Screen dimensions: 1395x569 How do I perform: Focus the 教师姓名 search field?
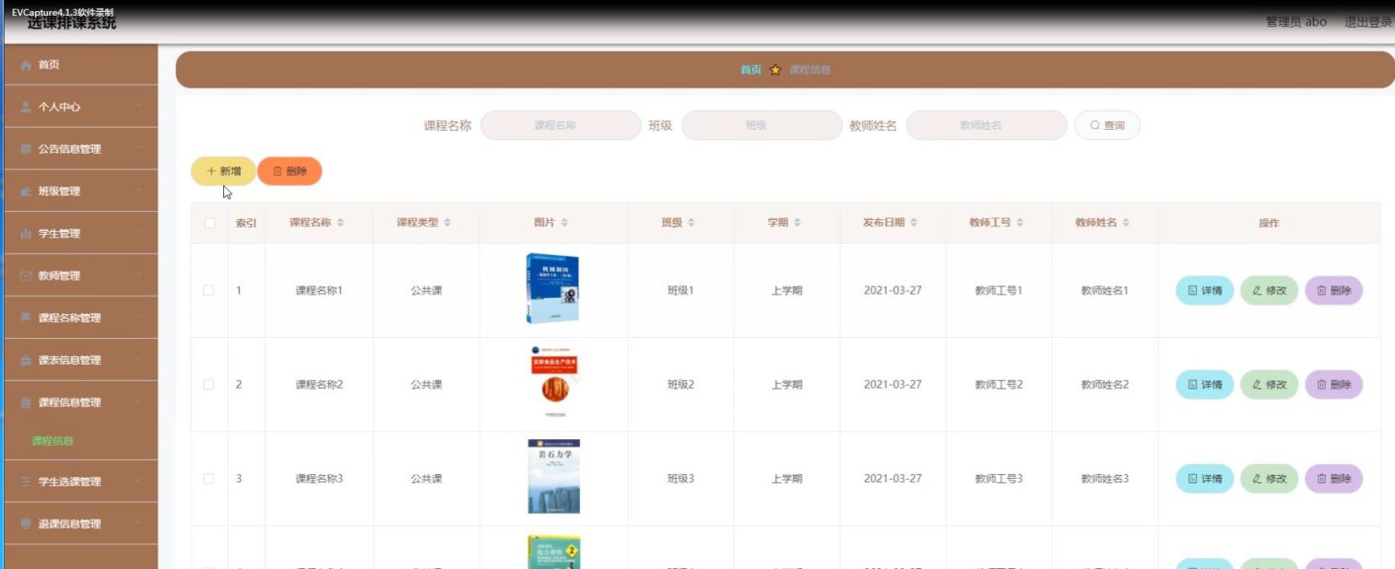point(987,125)
